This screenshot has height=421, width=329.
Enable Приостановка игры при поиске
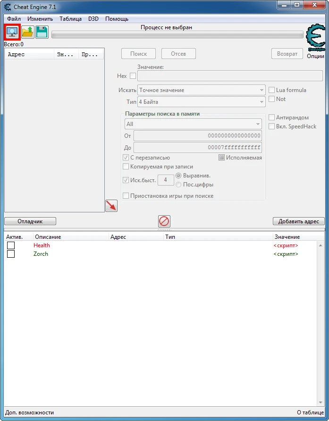(x=126, y=196)
